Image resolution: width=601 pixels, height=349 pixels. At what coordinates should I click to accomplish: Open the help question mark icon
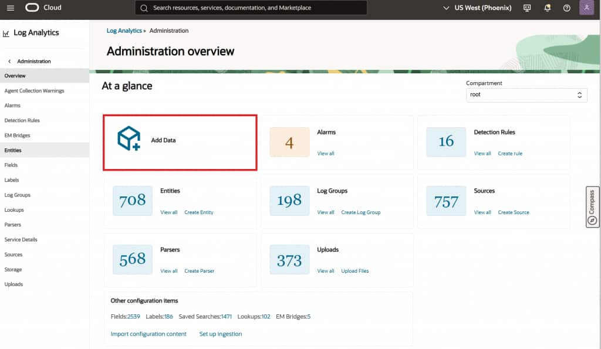click(x=566, y=8)
